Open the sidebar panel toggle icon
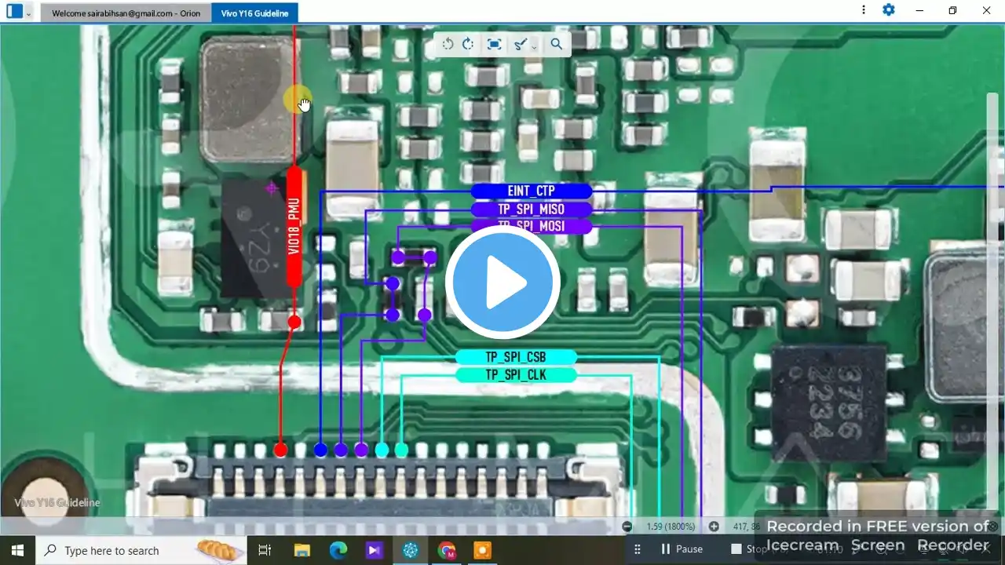Screen dimensions: 1005x565 pos(14,12)
